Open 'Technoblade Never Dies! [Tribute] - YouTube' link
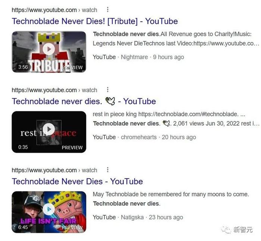261x241 pixels. click(95, 21)
